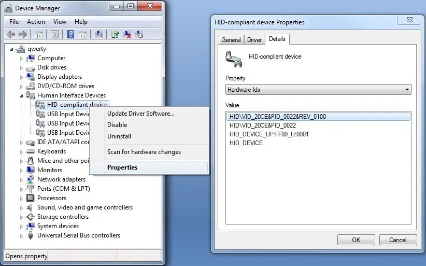The height and width of the screenshot is (266, 426).
Task: Expand the System devices node
Action: point(21,226)
